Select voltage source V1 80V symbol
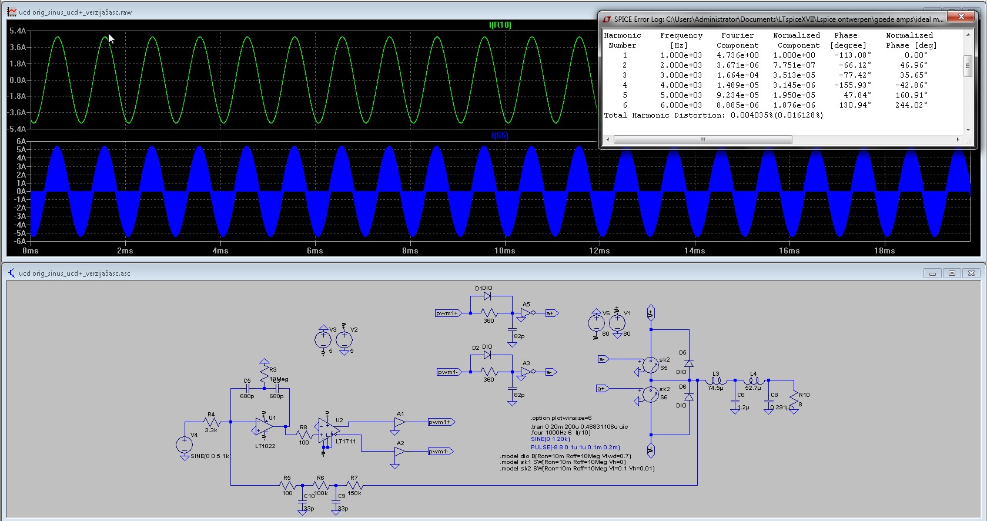 pyautogui.click(x=617, y=322)
